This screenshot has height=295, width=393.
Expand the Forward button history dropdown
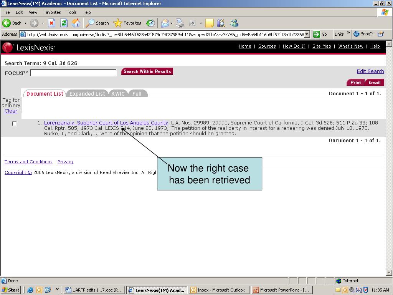[x=43, y=23]
